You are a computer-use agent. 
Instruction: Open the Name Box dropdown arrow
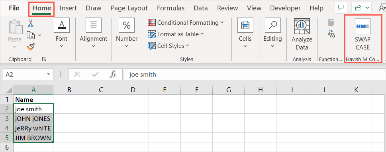(x=48, y=74)
